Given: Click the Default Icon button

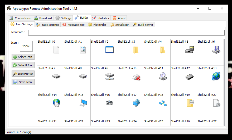Looking at the screenshot, I should [x=23, y=65].
